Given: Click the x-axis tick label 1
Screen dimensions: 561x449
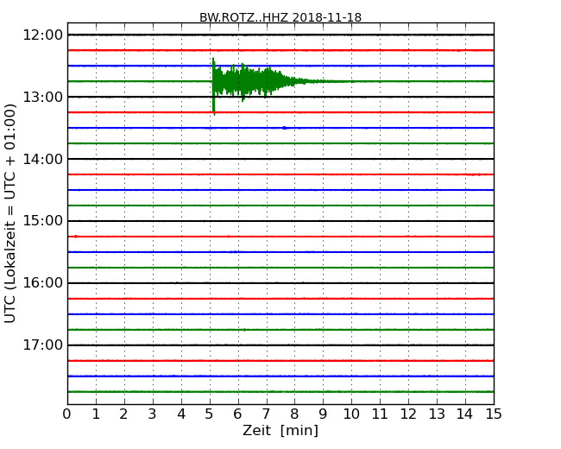Looking at the screenshot, I should coord(96,414).
